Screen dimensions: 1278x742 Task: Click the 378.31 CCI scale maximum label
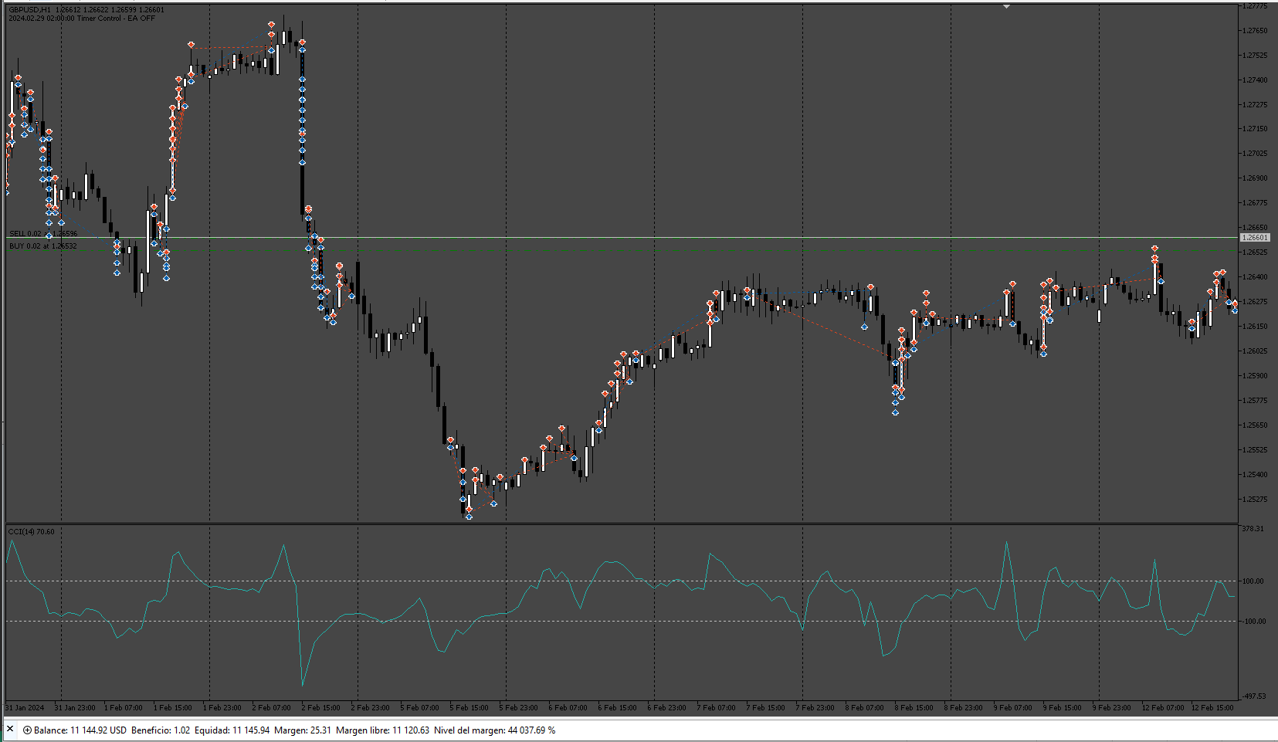[x=1253, y=529]
